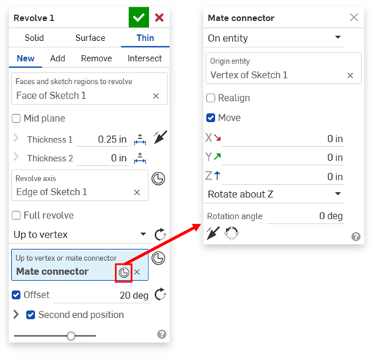Flip the Offset opposite direction icon
The height and width of the screenshot is (356, 373).
click(x=160, y=295)
